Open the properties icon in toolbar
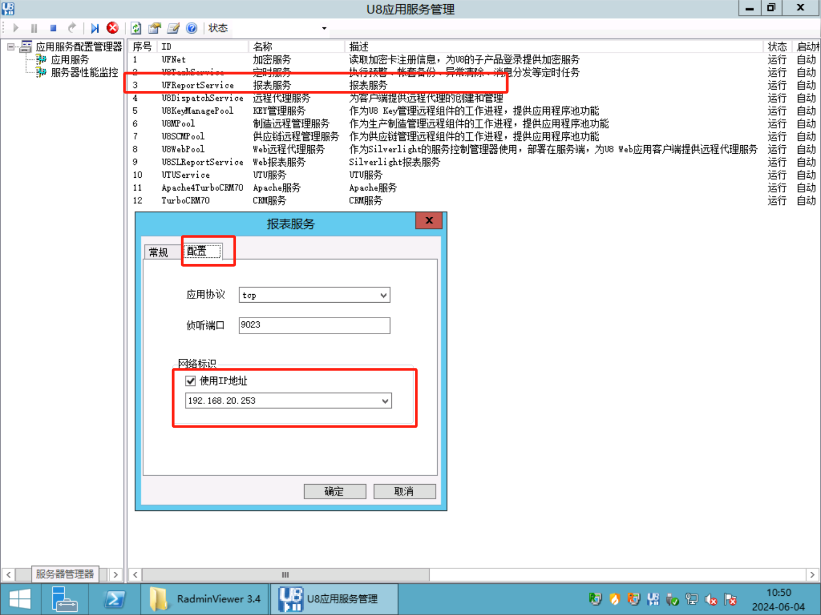 pos(155,28)
